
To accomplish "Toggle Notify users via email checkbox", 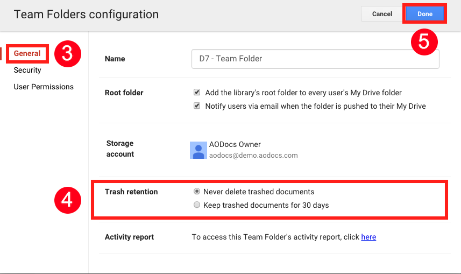I will tap(197, 106).
